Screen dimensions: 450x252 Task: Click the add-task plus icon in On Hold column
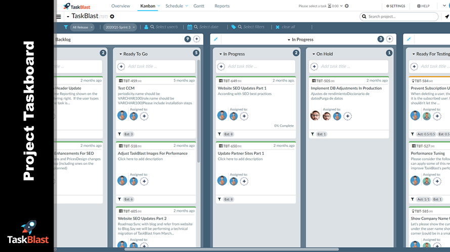click(x=314, y=66)
